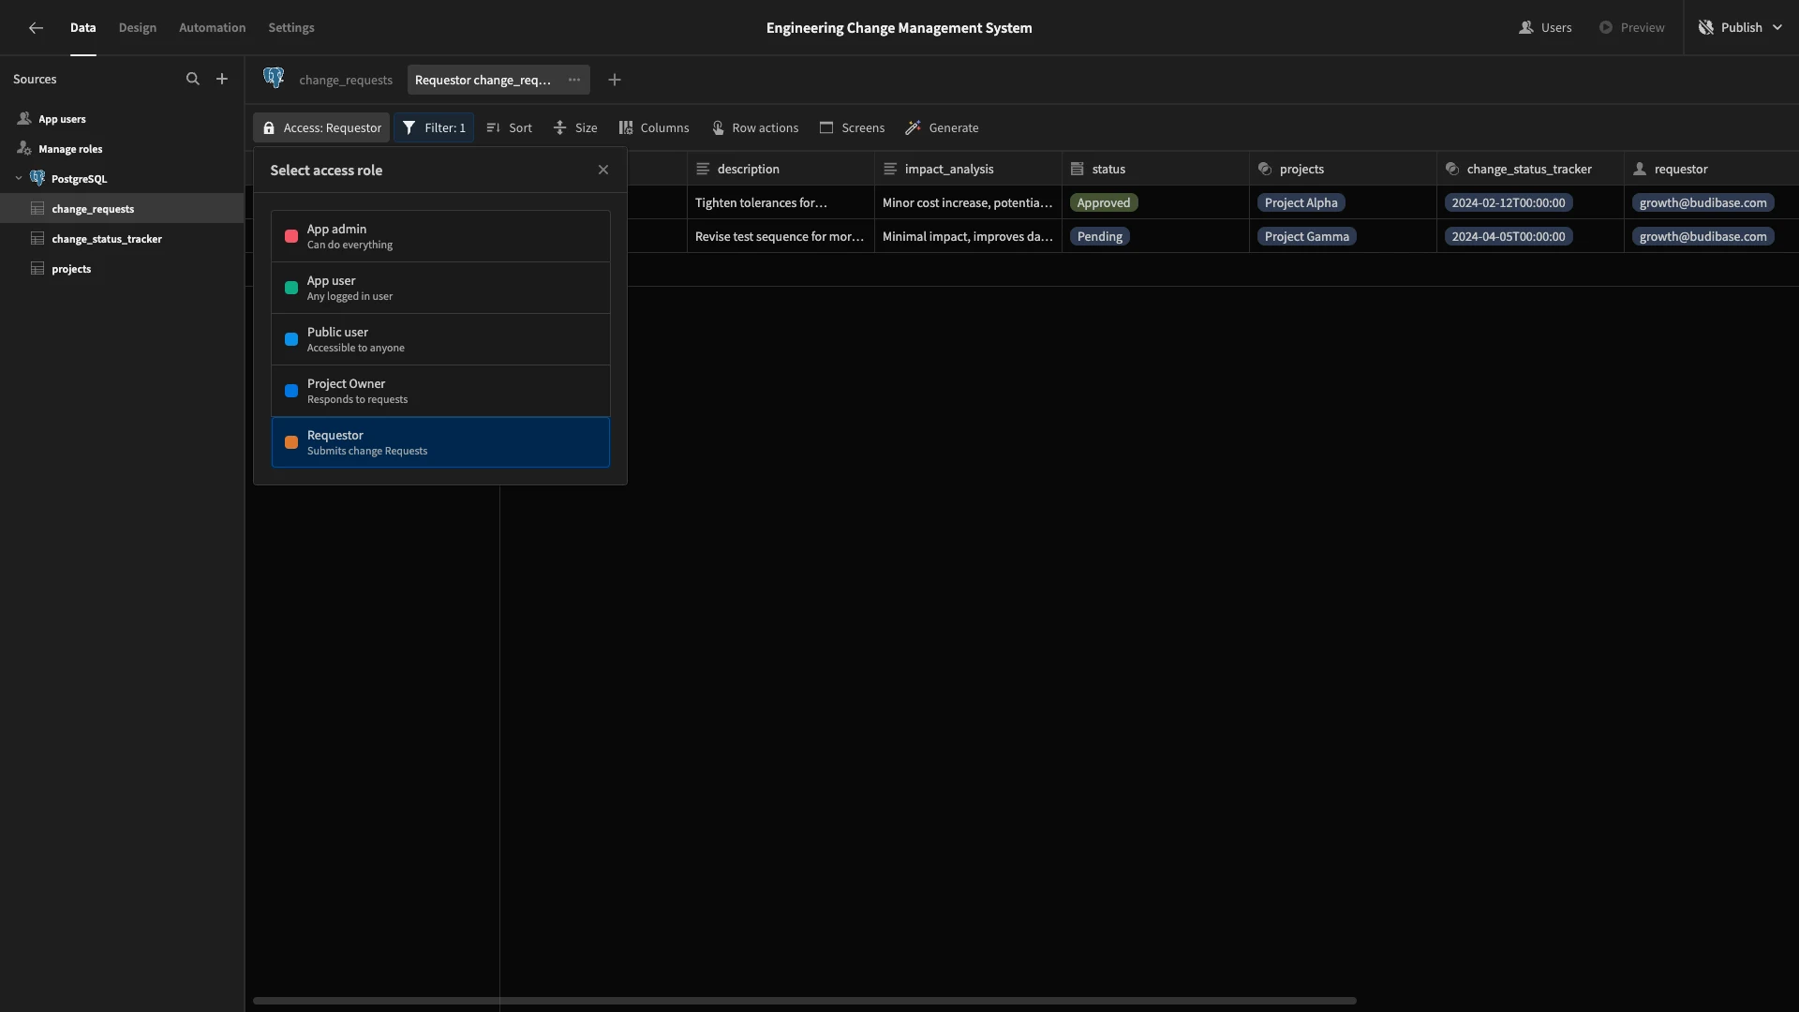The width and height of the screenshot is (1799, 1012).
Task: Click requestor email in Approved row
Action: click(x=1702, y=203)
